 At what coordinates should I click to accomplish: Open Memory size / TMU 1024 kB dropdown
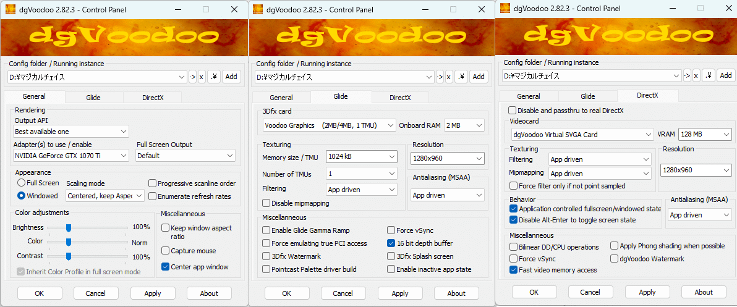tap(362, 157)
